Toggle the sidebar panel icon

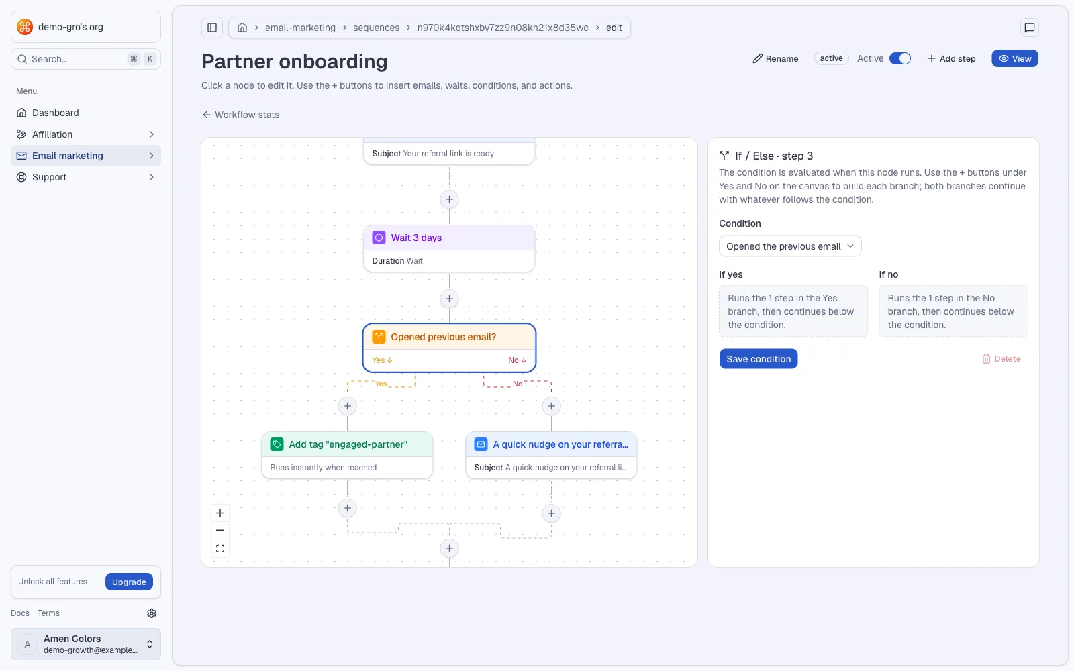click(212, 28)
